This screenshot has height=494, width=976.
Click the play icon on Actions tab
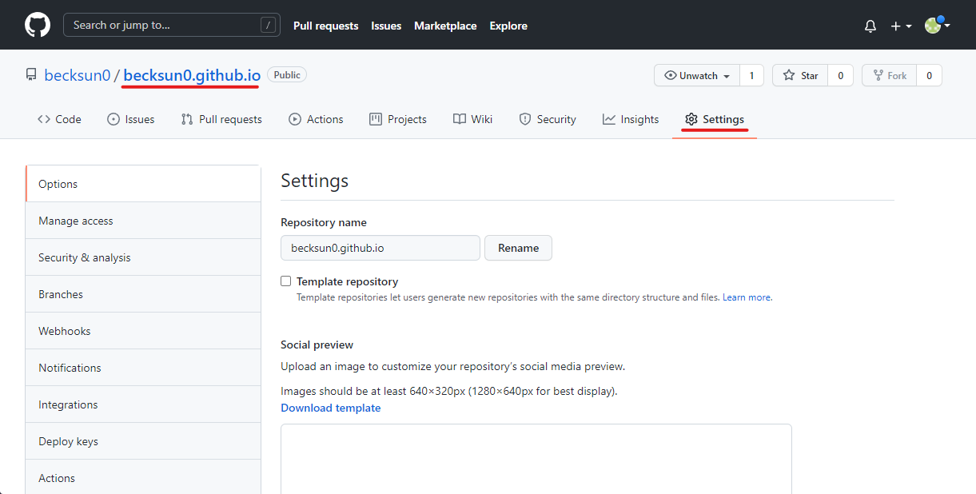click(295, 119)
